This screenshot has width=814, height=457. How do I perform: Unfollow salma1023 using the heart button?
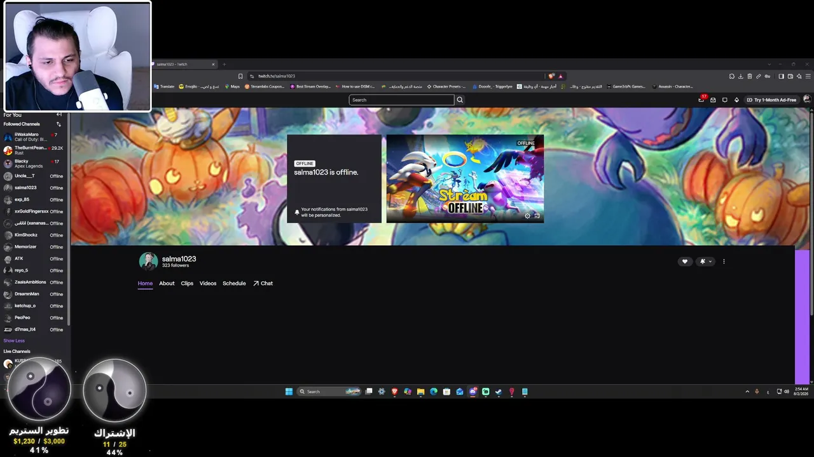(x=685, y=262)
